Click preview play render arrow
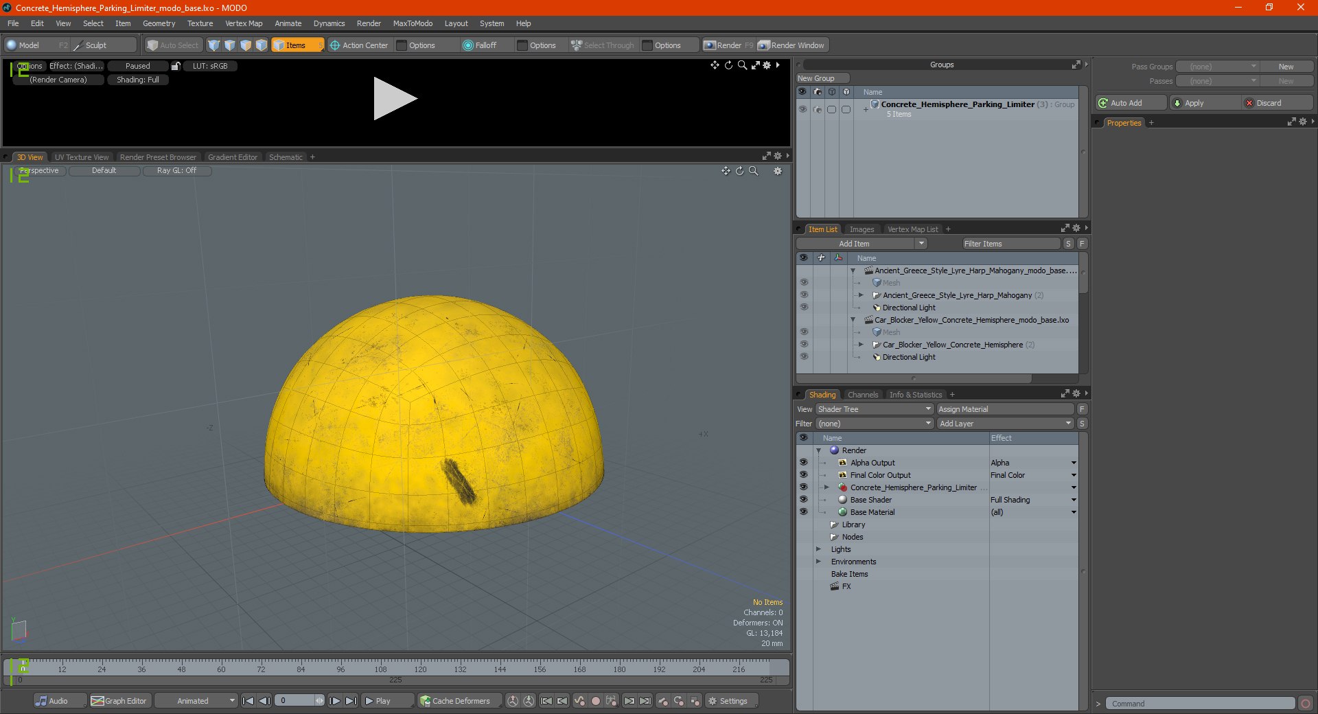 tap(395, 99)
